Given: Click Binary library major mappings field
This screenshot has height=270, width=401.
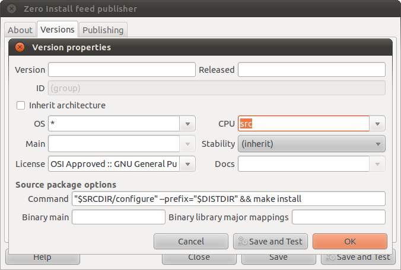Looking at the screenshot, I should coord(339,217).
